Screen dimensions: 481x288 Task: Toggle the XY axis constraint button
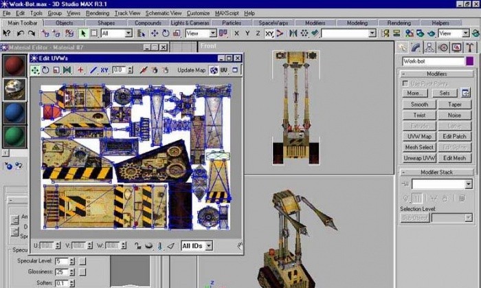pos(269,33)
